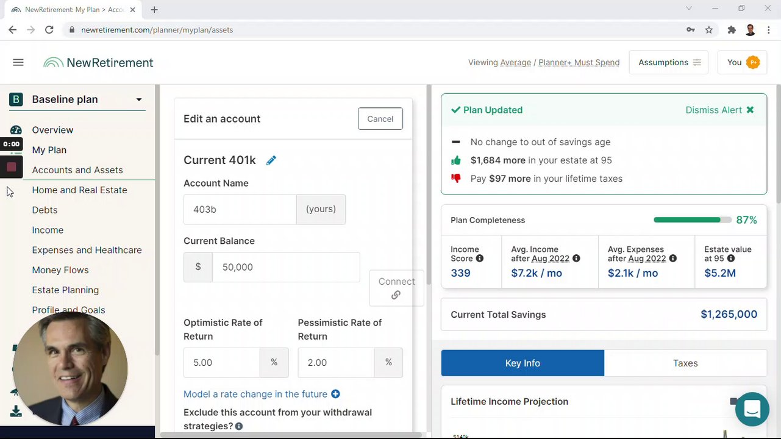Bookmark this page with the star icon
781x439 pixels.
point(709,30)
